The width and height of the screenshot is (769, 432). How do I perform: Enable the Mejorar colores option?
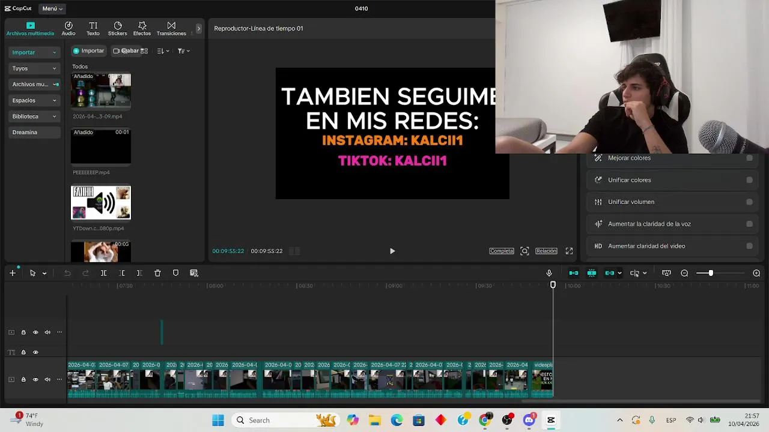click(749, 158)
